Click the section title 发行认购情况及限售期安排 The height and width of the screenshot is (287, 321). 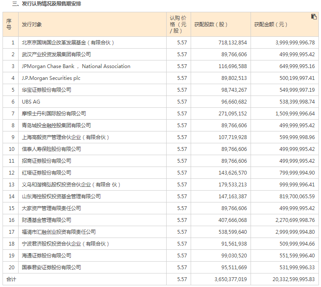click(x=51, y=4)
